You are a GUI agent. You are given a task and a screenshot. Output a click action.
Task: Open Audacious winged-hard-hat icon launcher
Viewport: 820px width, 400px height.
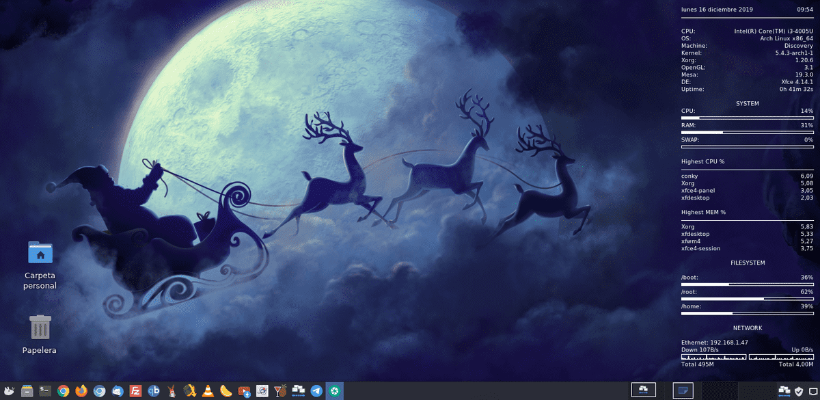point(190,391)
